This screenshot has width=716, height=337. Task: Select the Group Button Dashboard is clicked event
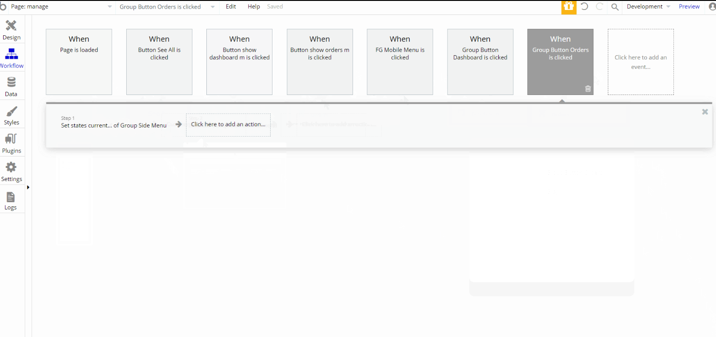(x=480, y=62)
